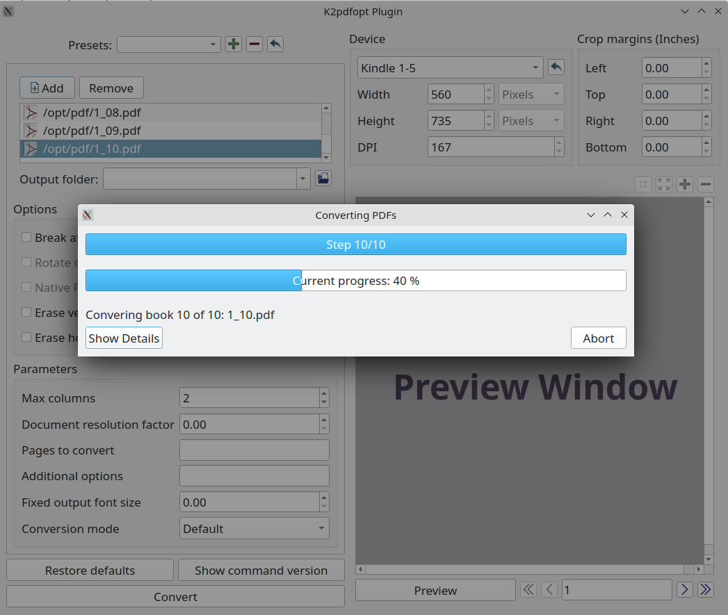Image resolution: width=728 pixels, height=615 pixels.
Task: Open the Height units Pixels dropdown
Action: [x=531, y=121]
